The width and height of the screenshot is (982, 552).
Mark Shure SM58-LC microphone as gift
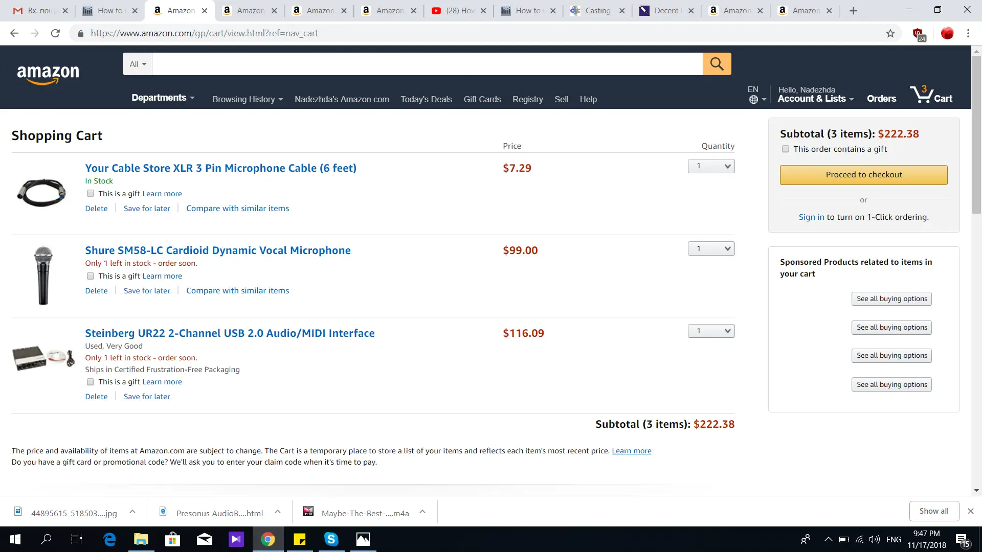[x=91, y=276]
